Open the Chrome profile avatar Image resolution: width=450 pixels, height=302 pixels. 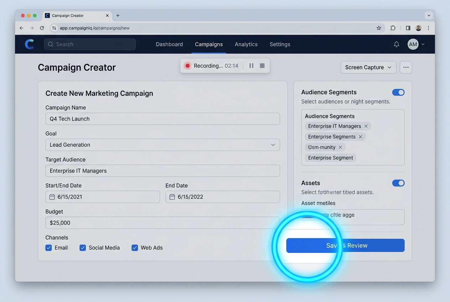419,28
